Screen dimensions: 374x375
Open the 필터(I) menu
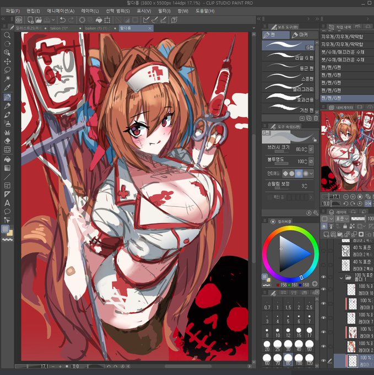pyautogui.click(x=164, y=11)
